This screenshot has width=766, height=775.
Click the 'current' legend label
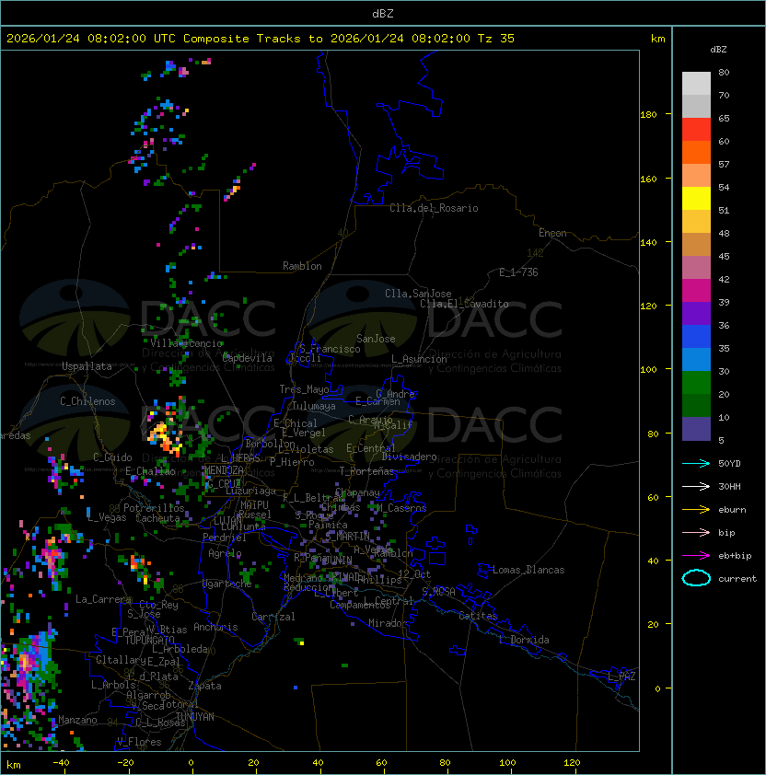737,579
